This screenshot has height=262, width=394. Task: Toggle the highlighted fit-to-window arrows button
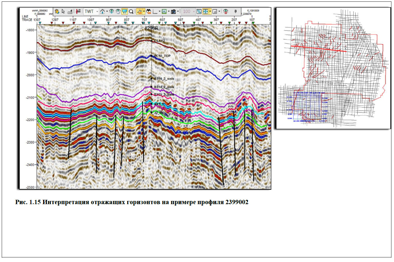[x=205, y=12]
